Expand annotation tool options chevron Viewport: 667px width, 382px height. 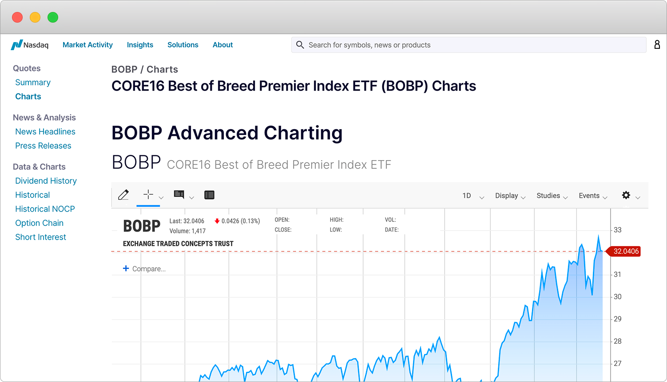point(192,198)
